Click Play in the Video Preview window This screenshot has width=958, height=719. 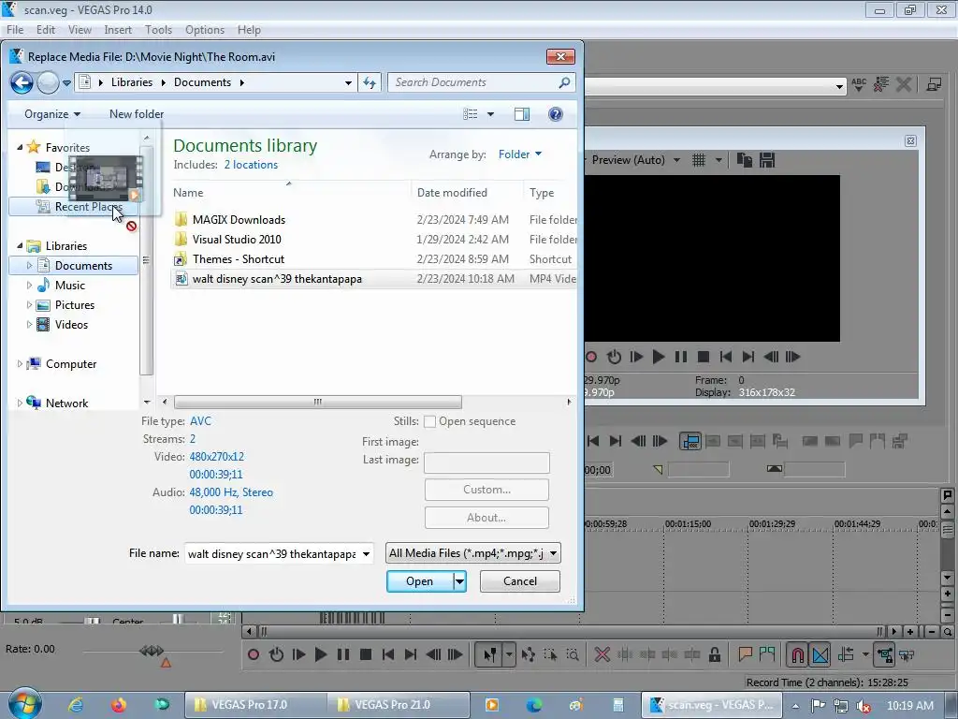(658, 357)
